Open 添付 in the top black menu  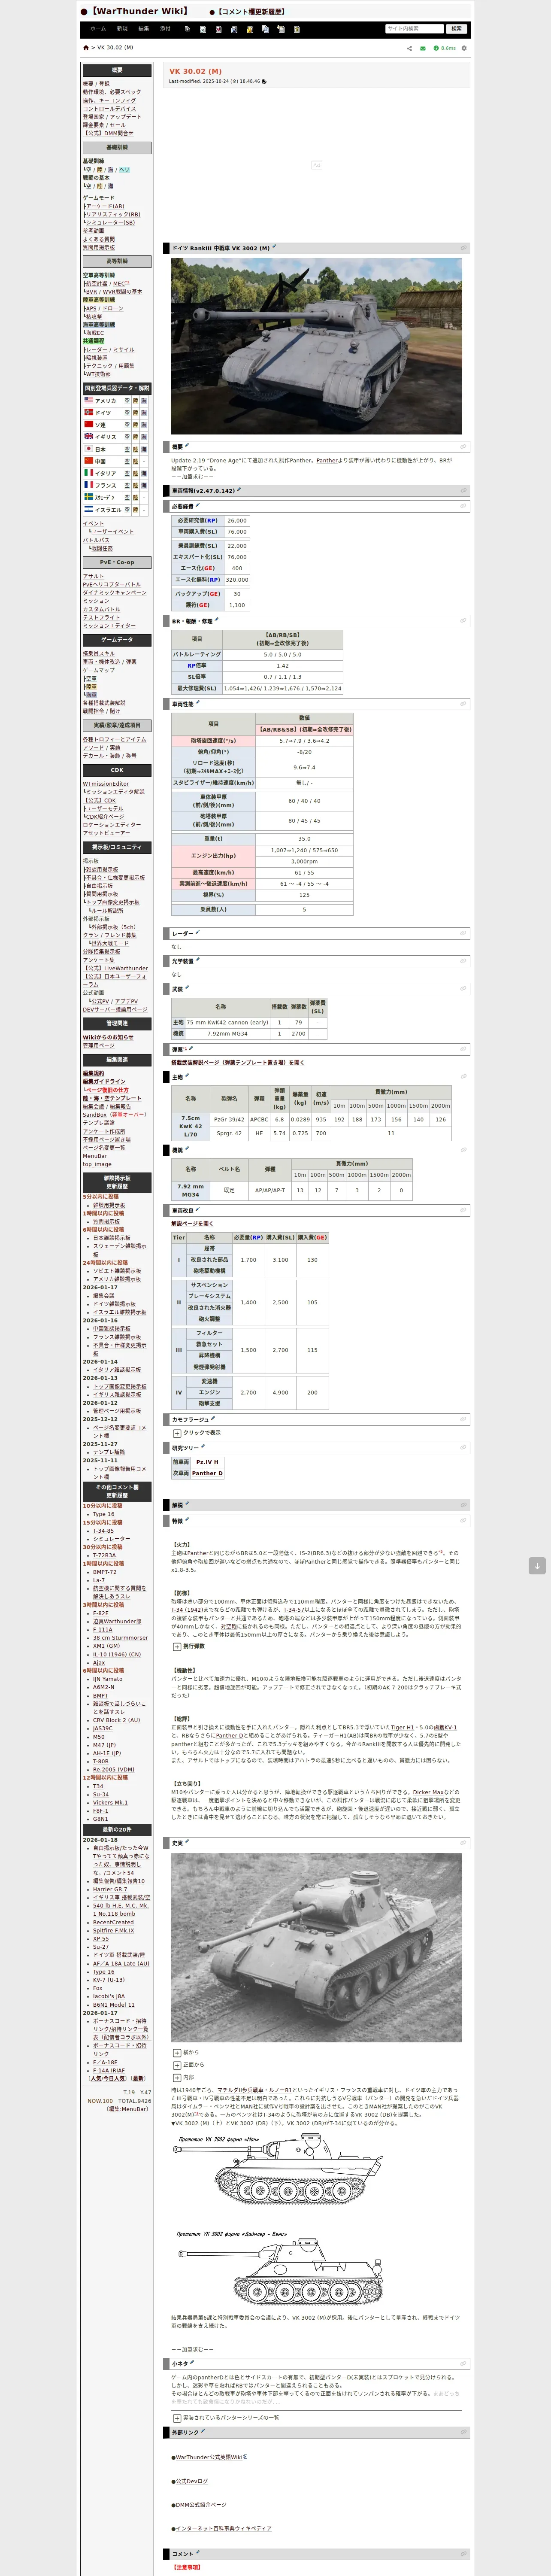(x=166, y=29)
